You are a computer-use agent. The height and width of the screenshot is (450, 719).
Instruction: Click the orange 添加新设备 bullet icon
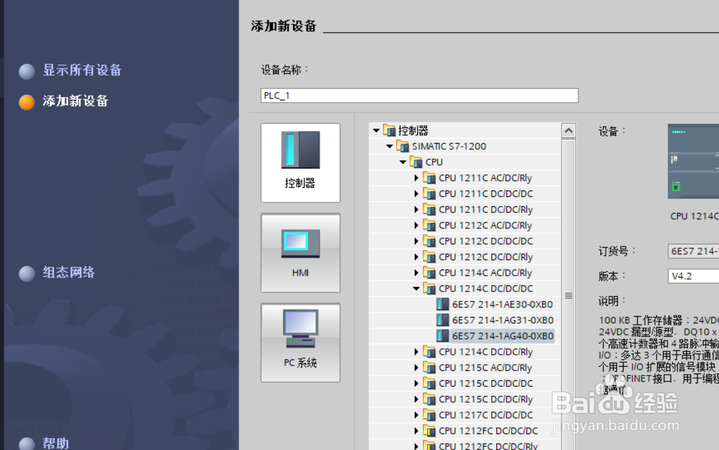(27, 102)
